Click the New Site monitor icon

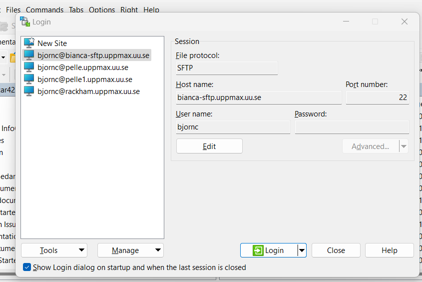click(29, 43)
